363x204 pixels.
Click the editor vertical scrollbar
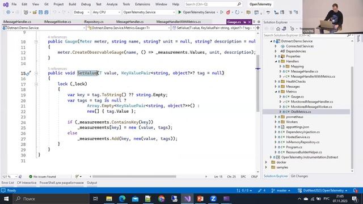[258, 83]
